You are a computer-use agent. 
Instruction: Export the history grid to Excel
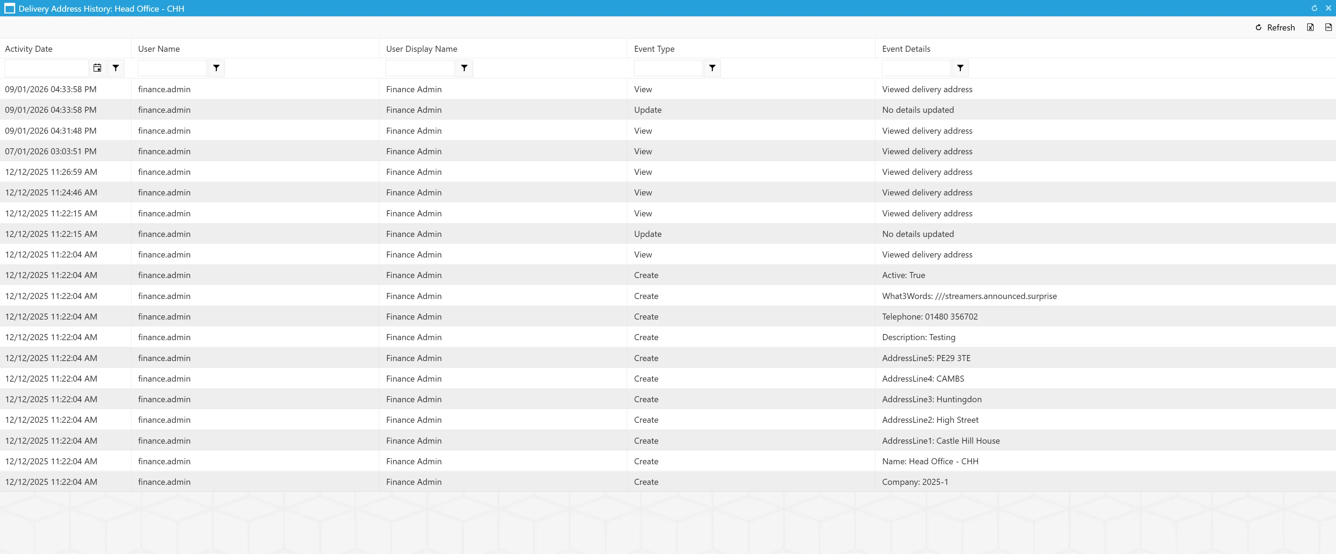pyautogui.click(x=1310, y=27)
